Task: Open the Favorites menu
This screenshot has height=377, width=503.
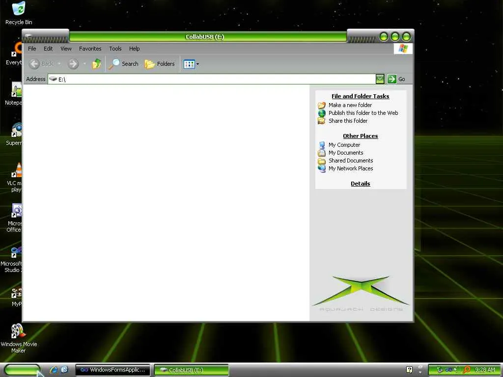Action: coord(90,49)
